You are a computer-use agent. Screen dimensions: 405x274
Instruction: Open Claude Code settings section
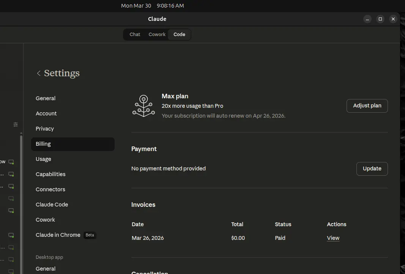click(x=72, y=205)
